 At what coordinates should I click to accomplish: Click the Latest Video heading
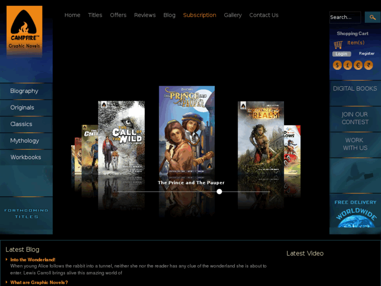tap(305, 253)
